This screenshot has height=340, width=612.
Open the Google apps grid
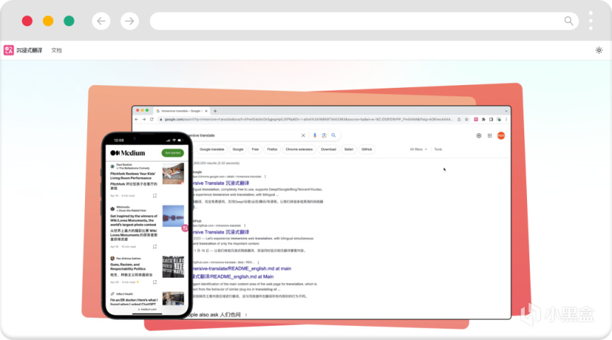(x=490, y=135)
